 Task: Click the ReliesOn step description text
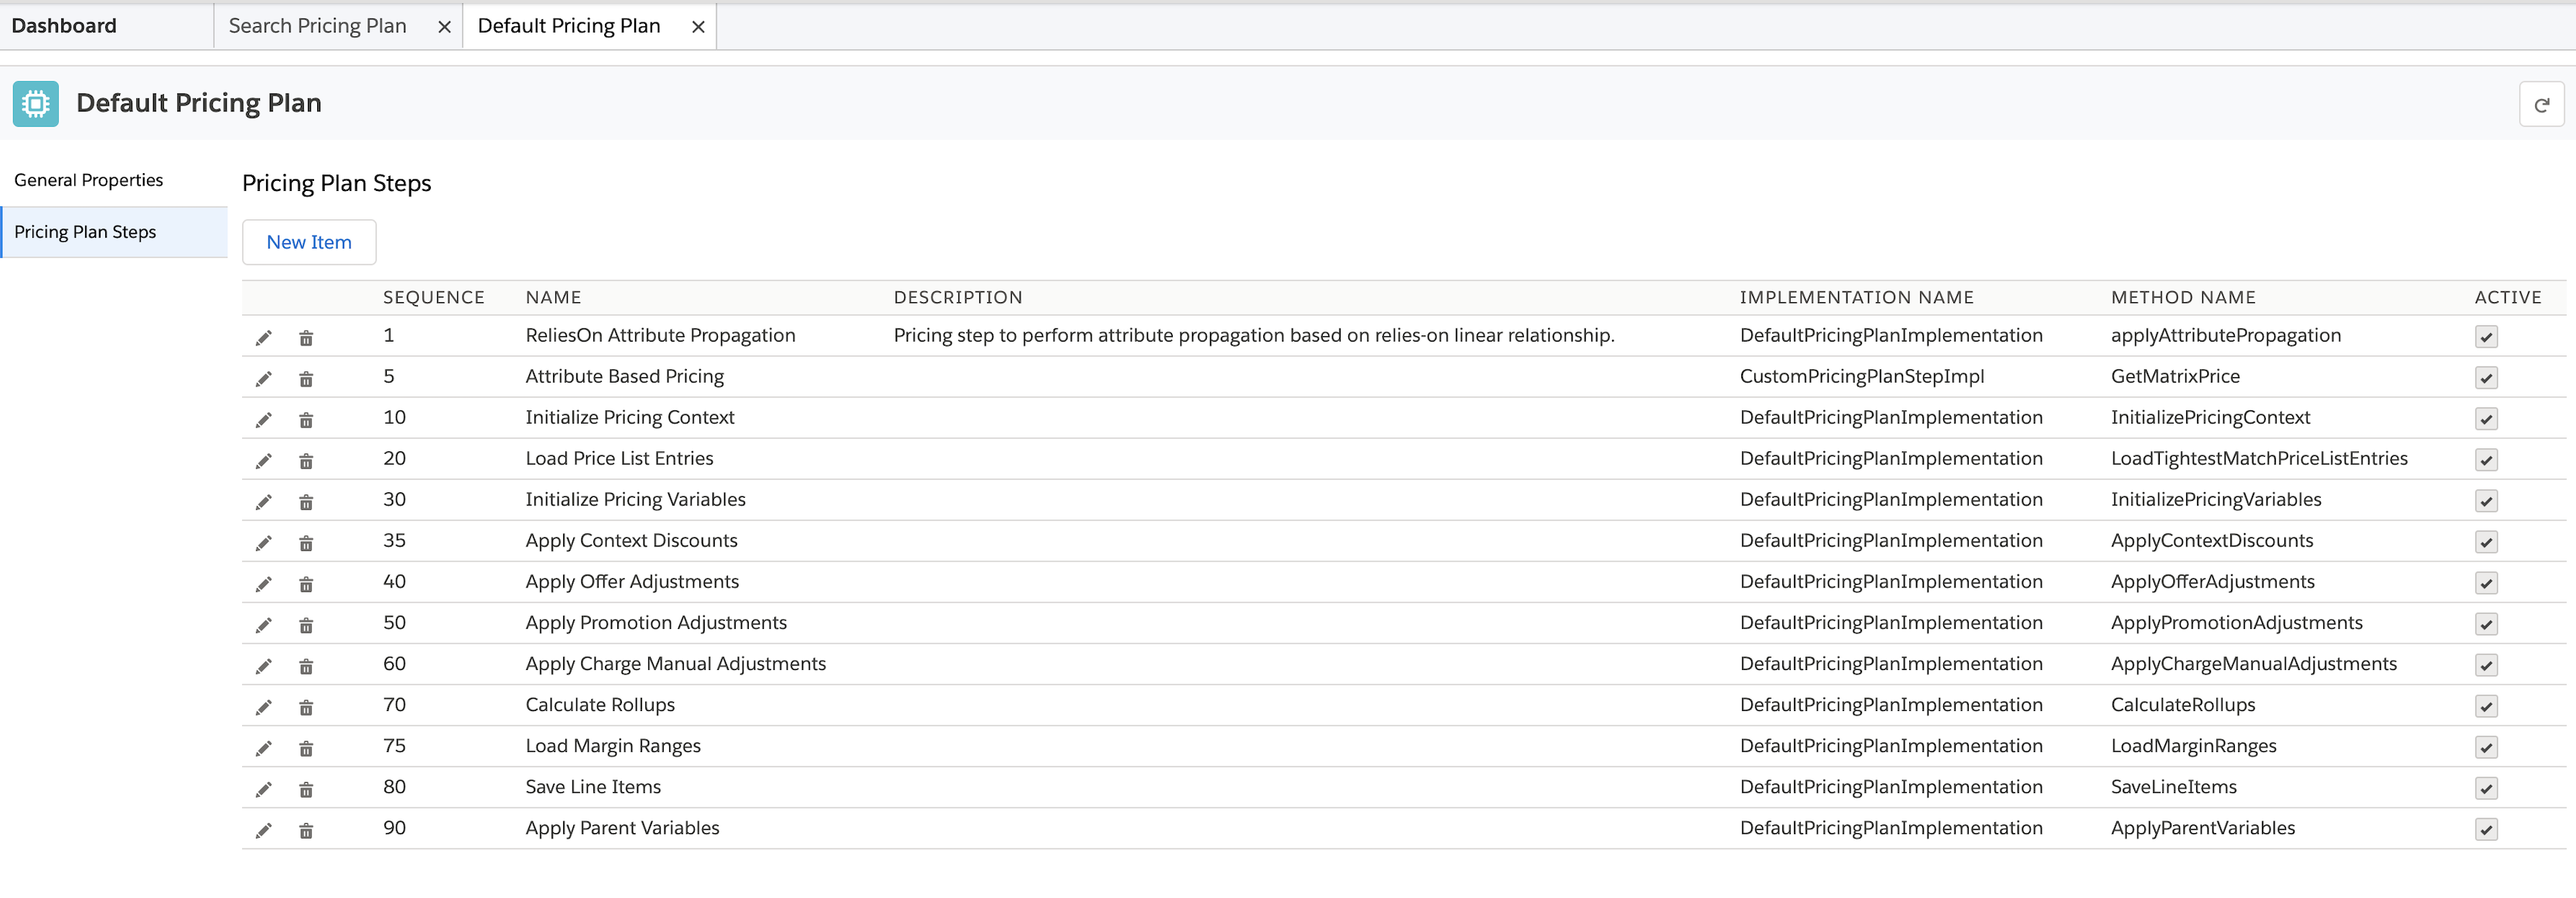coord(1254,335)
